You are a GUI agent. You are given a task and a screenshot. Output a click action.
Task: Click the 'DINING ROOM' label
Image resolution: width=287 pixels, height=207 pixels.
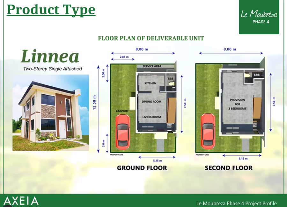[x=151, y=102]
